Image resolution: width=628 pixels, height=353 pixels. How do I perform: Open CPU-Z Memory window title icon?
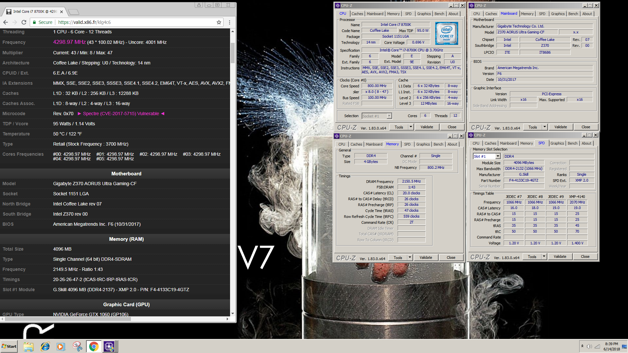337,136
